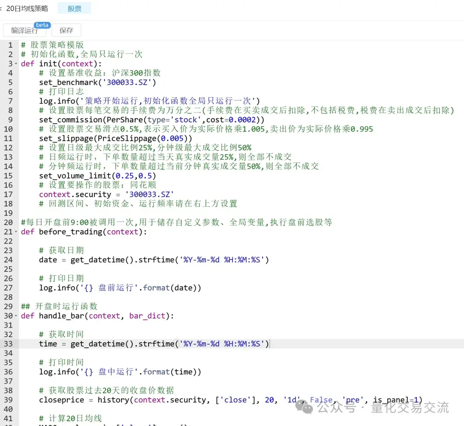The width and height of the screenshot is (464, 426).
Task: Place cursor in the set_benchmark line
Action: tap(98, 82)
